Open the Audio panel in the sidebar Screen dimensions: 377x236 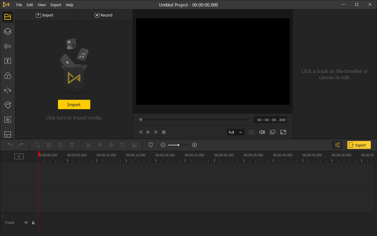[x=8, y=46]
